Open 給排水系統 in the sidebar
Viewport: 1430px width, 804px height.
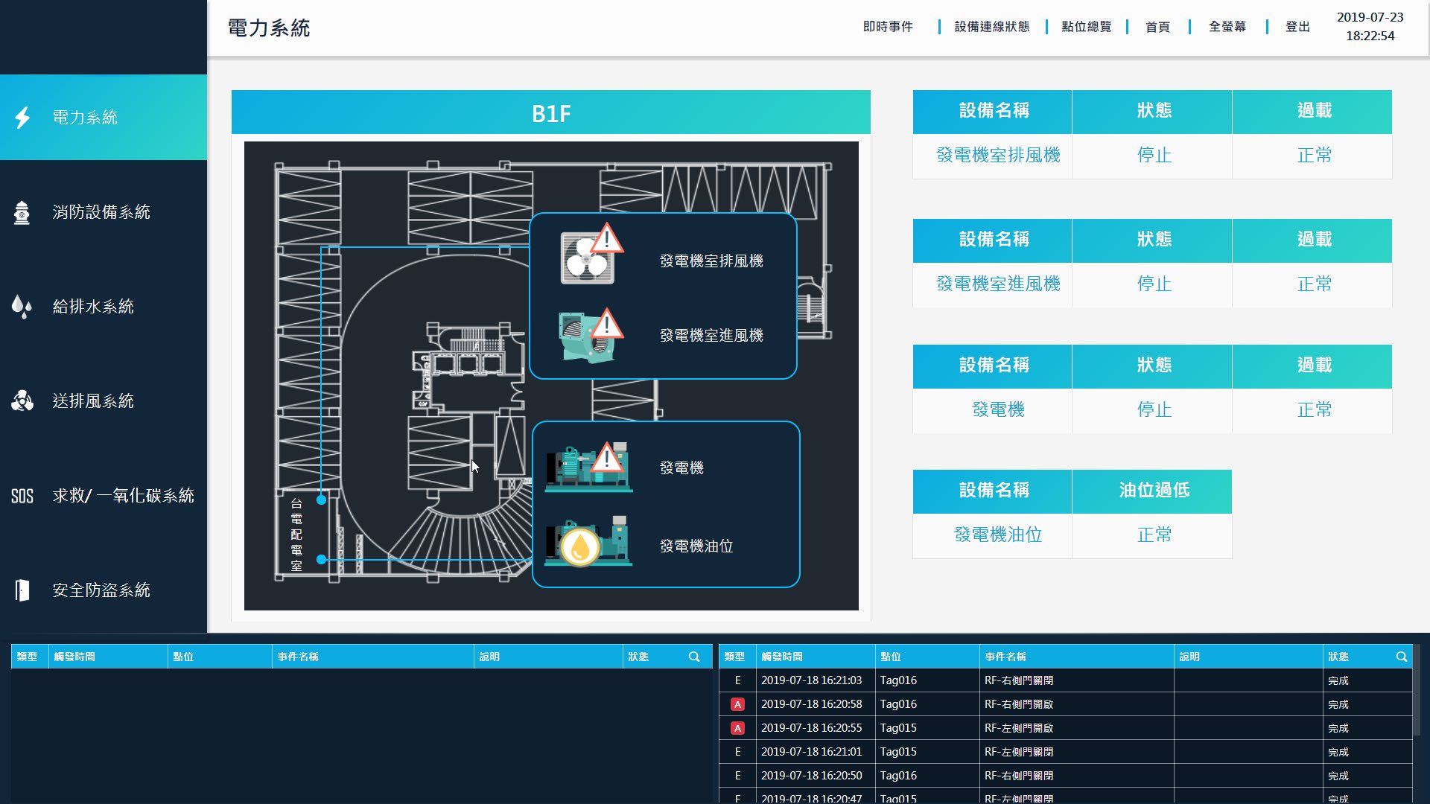tap(104, 307)
